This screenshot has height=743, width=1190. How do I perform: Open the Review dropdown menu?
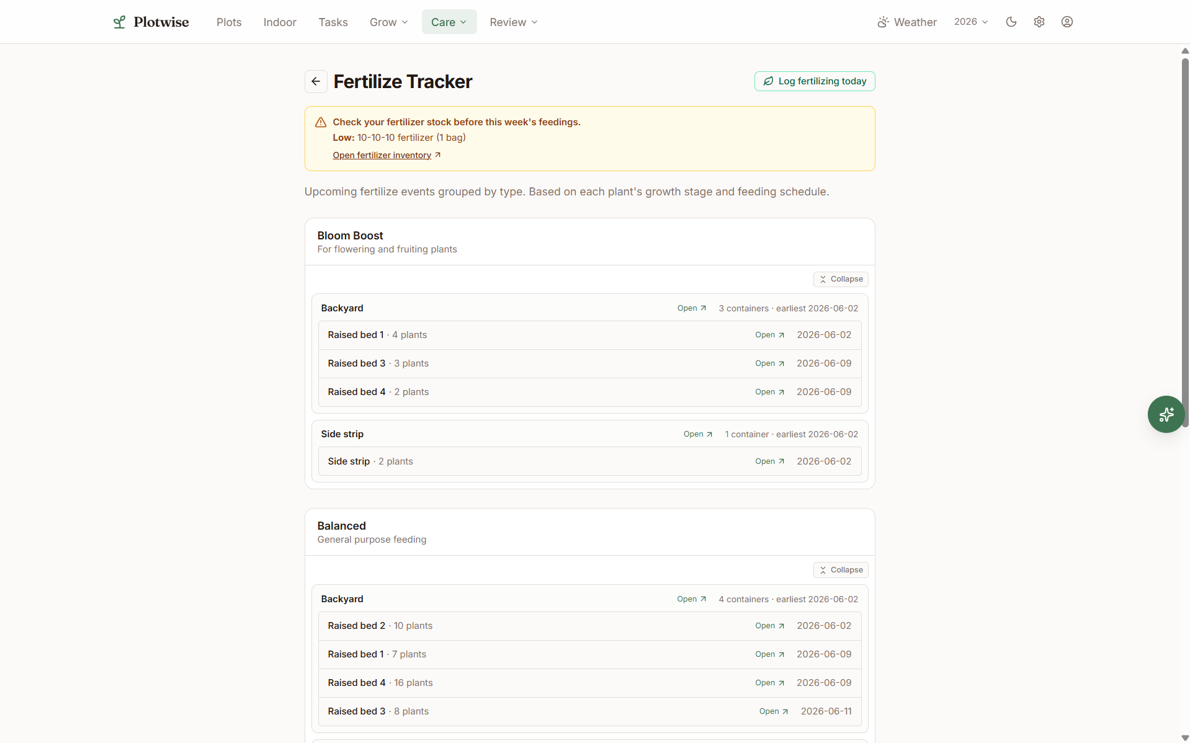pos(514,22)
